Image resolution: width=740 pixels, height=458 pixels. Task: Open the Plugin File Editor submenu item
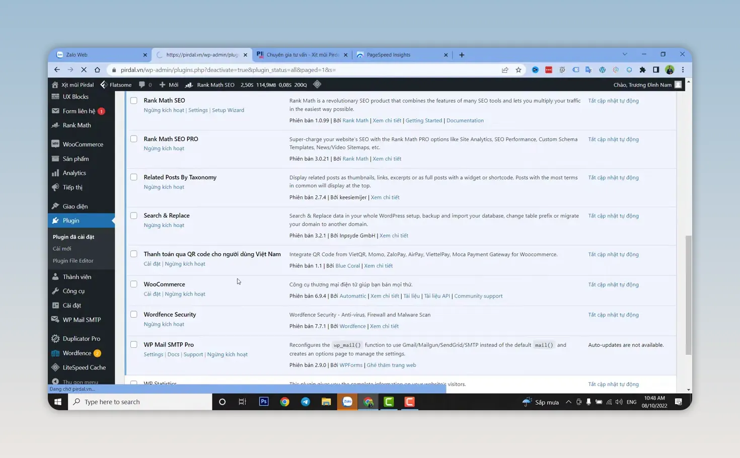[73, 261]
